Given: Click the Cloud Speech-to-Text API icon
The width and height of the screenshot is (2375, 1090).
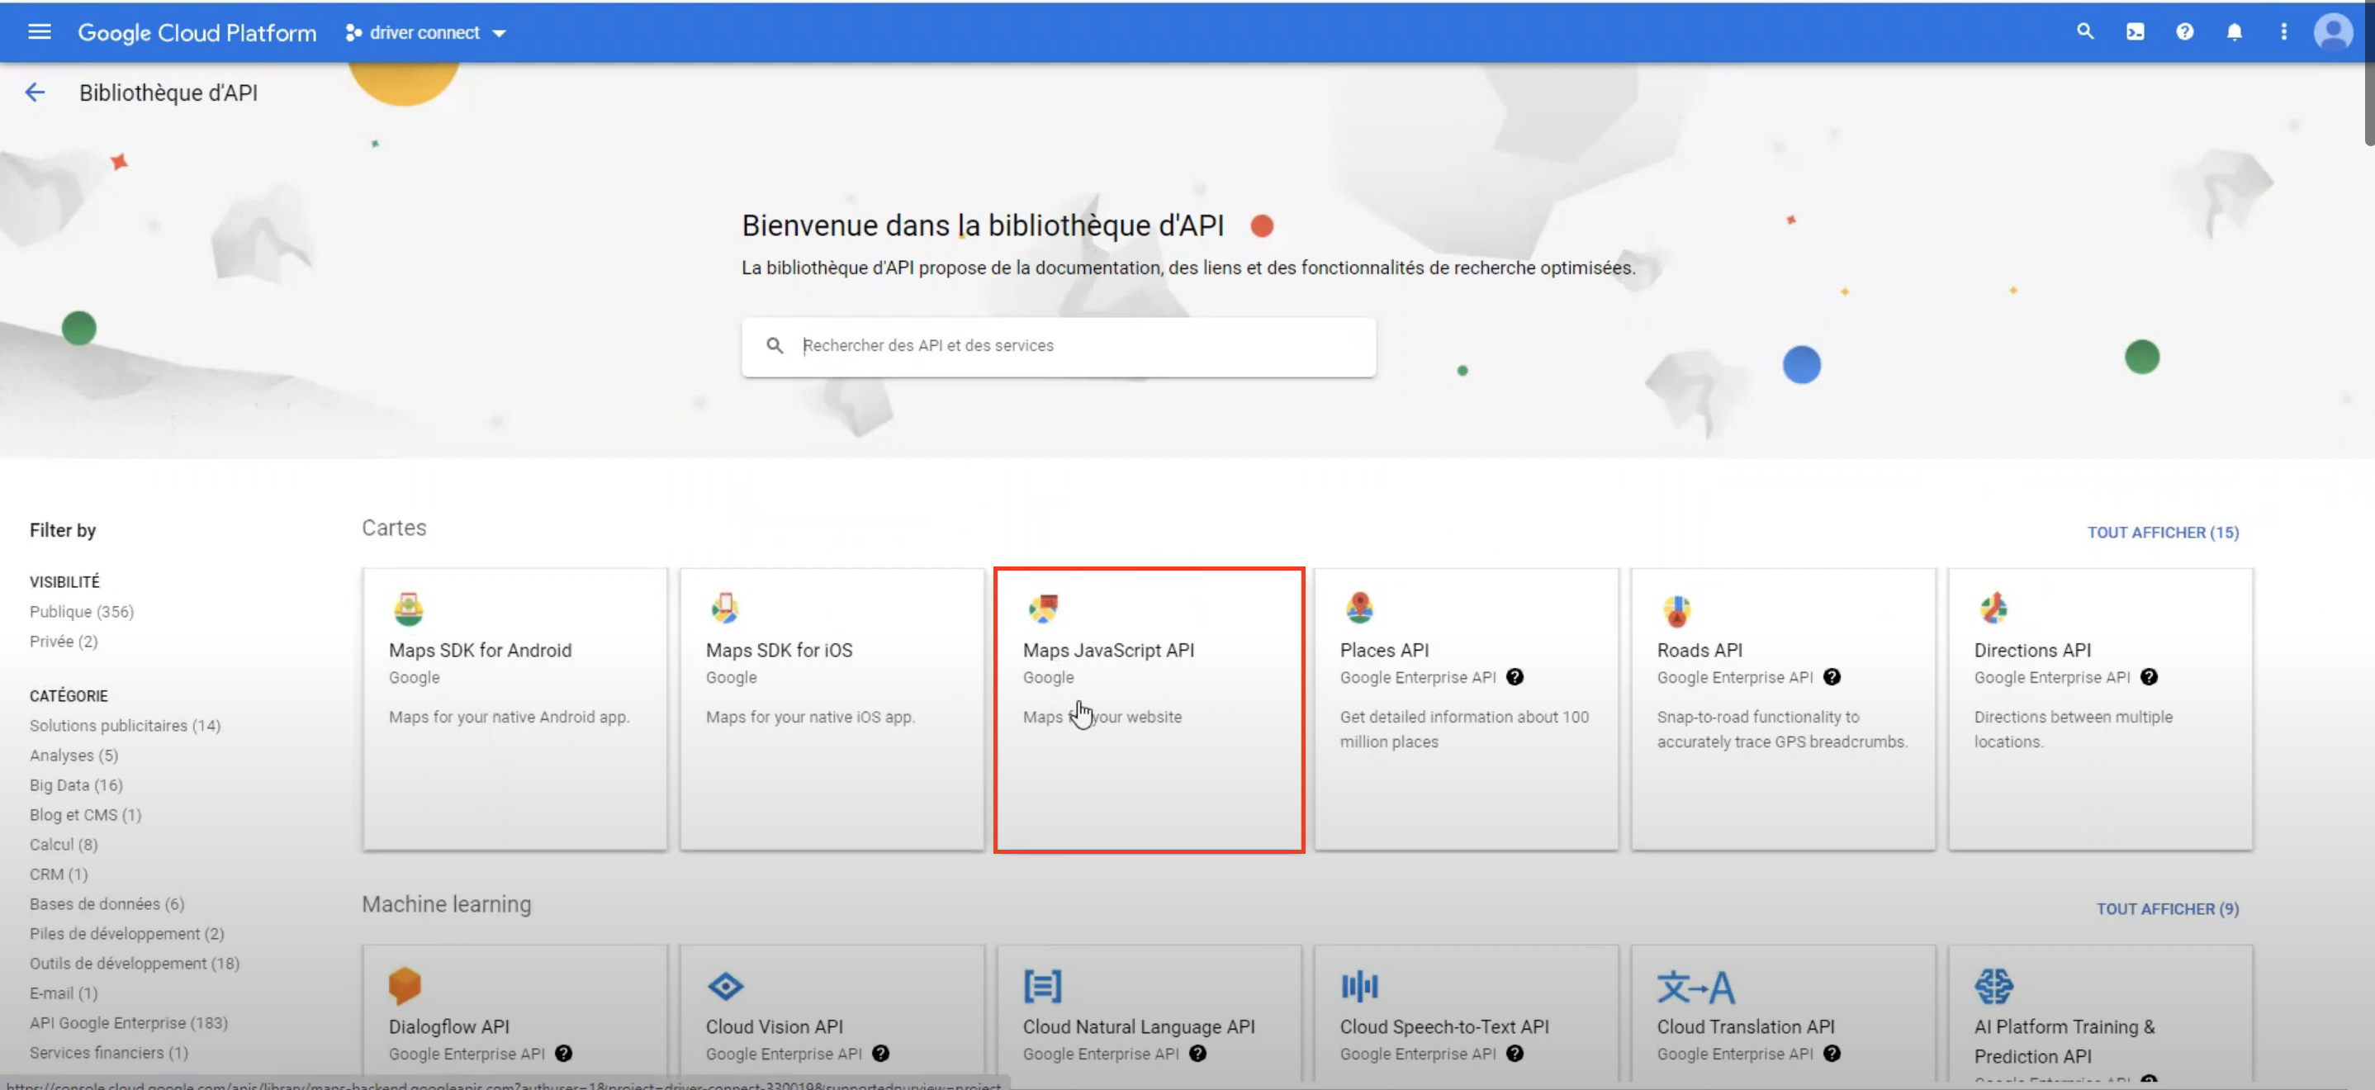Looking at the screenshot, I should click(1360, 986).
